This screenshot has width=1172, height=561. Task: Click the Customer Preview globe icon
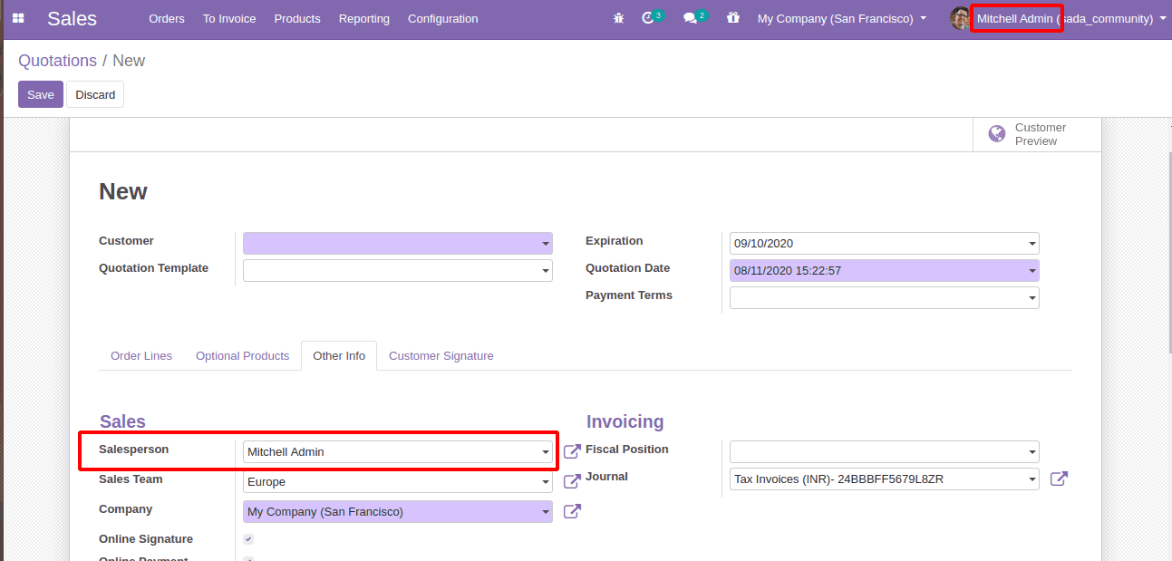[997, 134]
